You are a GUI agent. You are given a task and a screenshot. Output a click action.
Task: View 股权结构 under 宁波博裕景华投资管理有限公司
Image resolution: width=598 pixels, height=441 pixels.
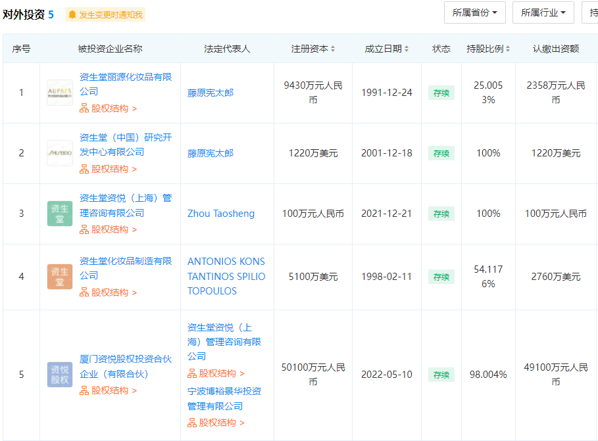216,423
